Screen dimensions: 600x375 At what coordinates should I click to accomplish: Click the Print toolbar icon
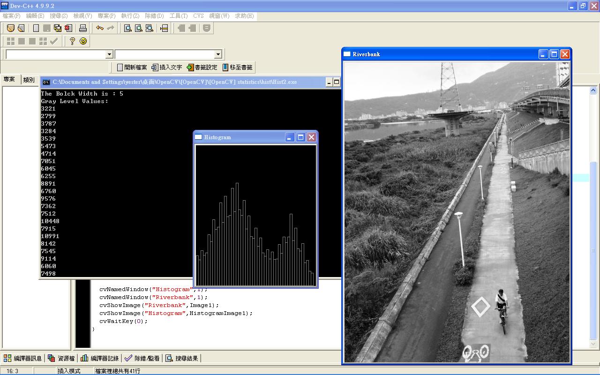(x=83, y=28)
